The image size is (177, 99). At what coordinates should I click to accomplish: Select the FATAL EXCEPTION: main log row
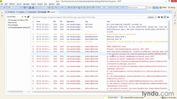100,46
